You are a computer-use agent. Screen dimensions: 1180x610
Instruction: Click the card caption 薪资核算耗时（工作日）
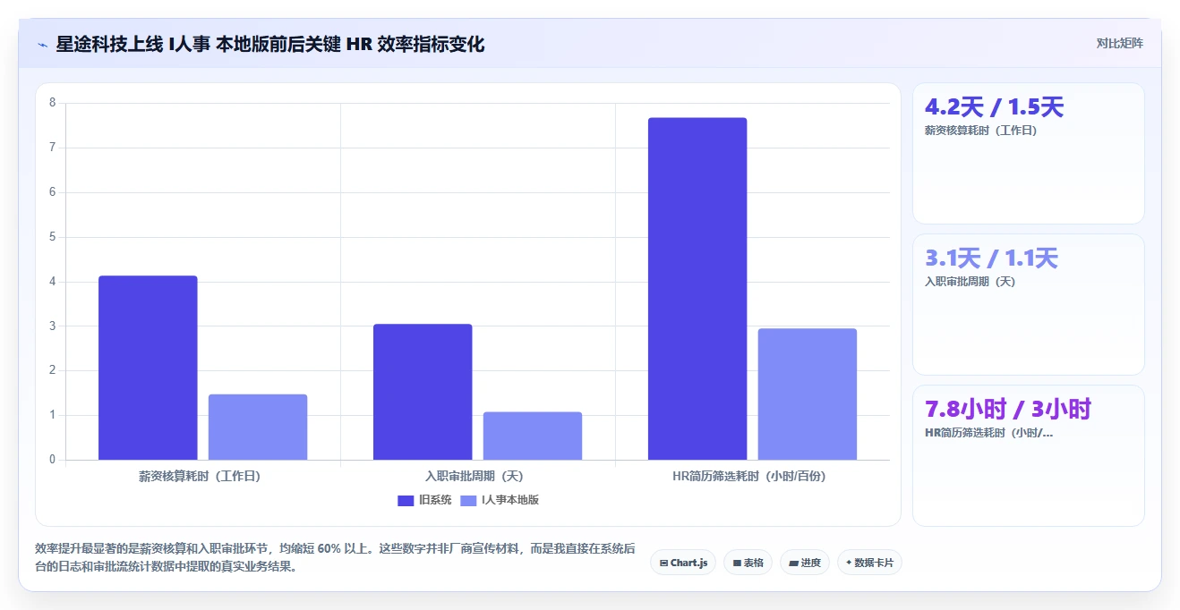point(981,131)
